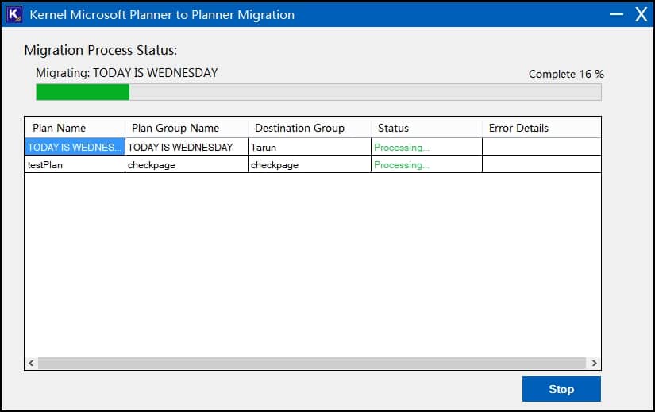655x412 pixels.
Task: Click the window title text
Action: [x=162, y=14]
